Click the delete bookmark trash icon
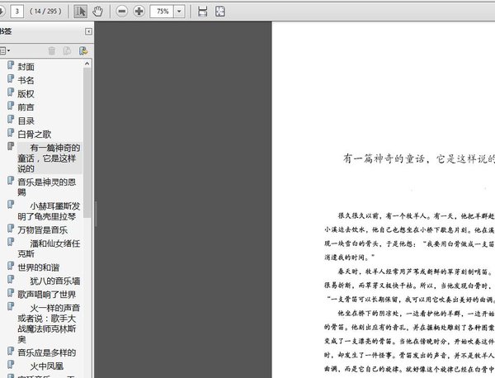This screenshot has width=495, height=378. click(52, 51)
